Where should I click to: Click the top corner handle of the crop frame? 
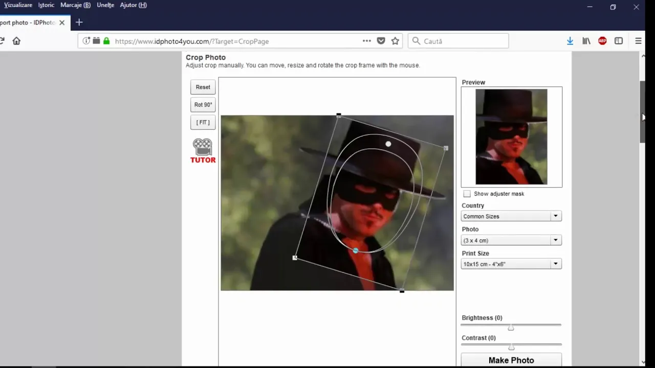[x=339, y=116]
